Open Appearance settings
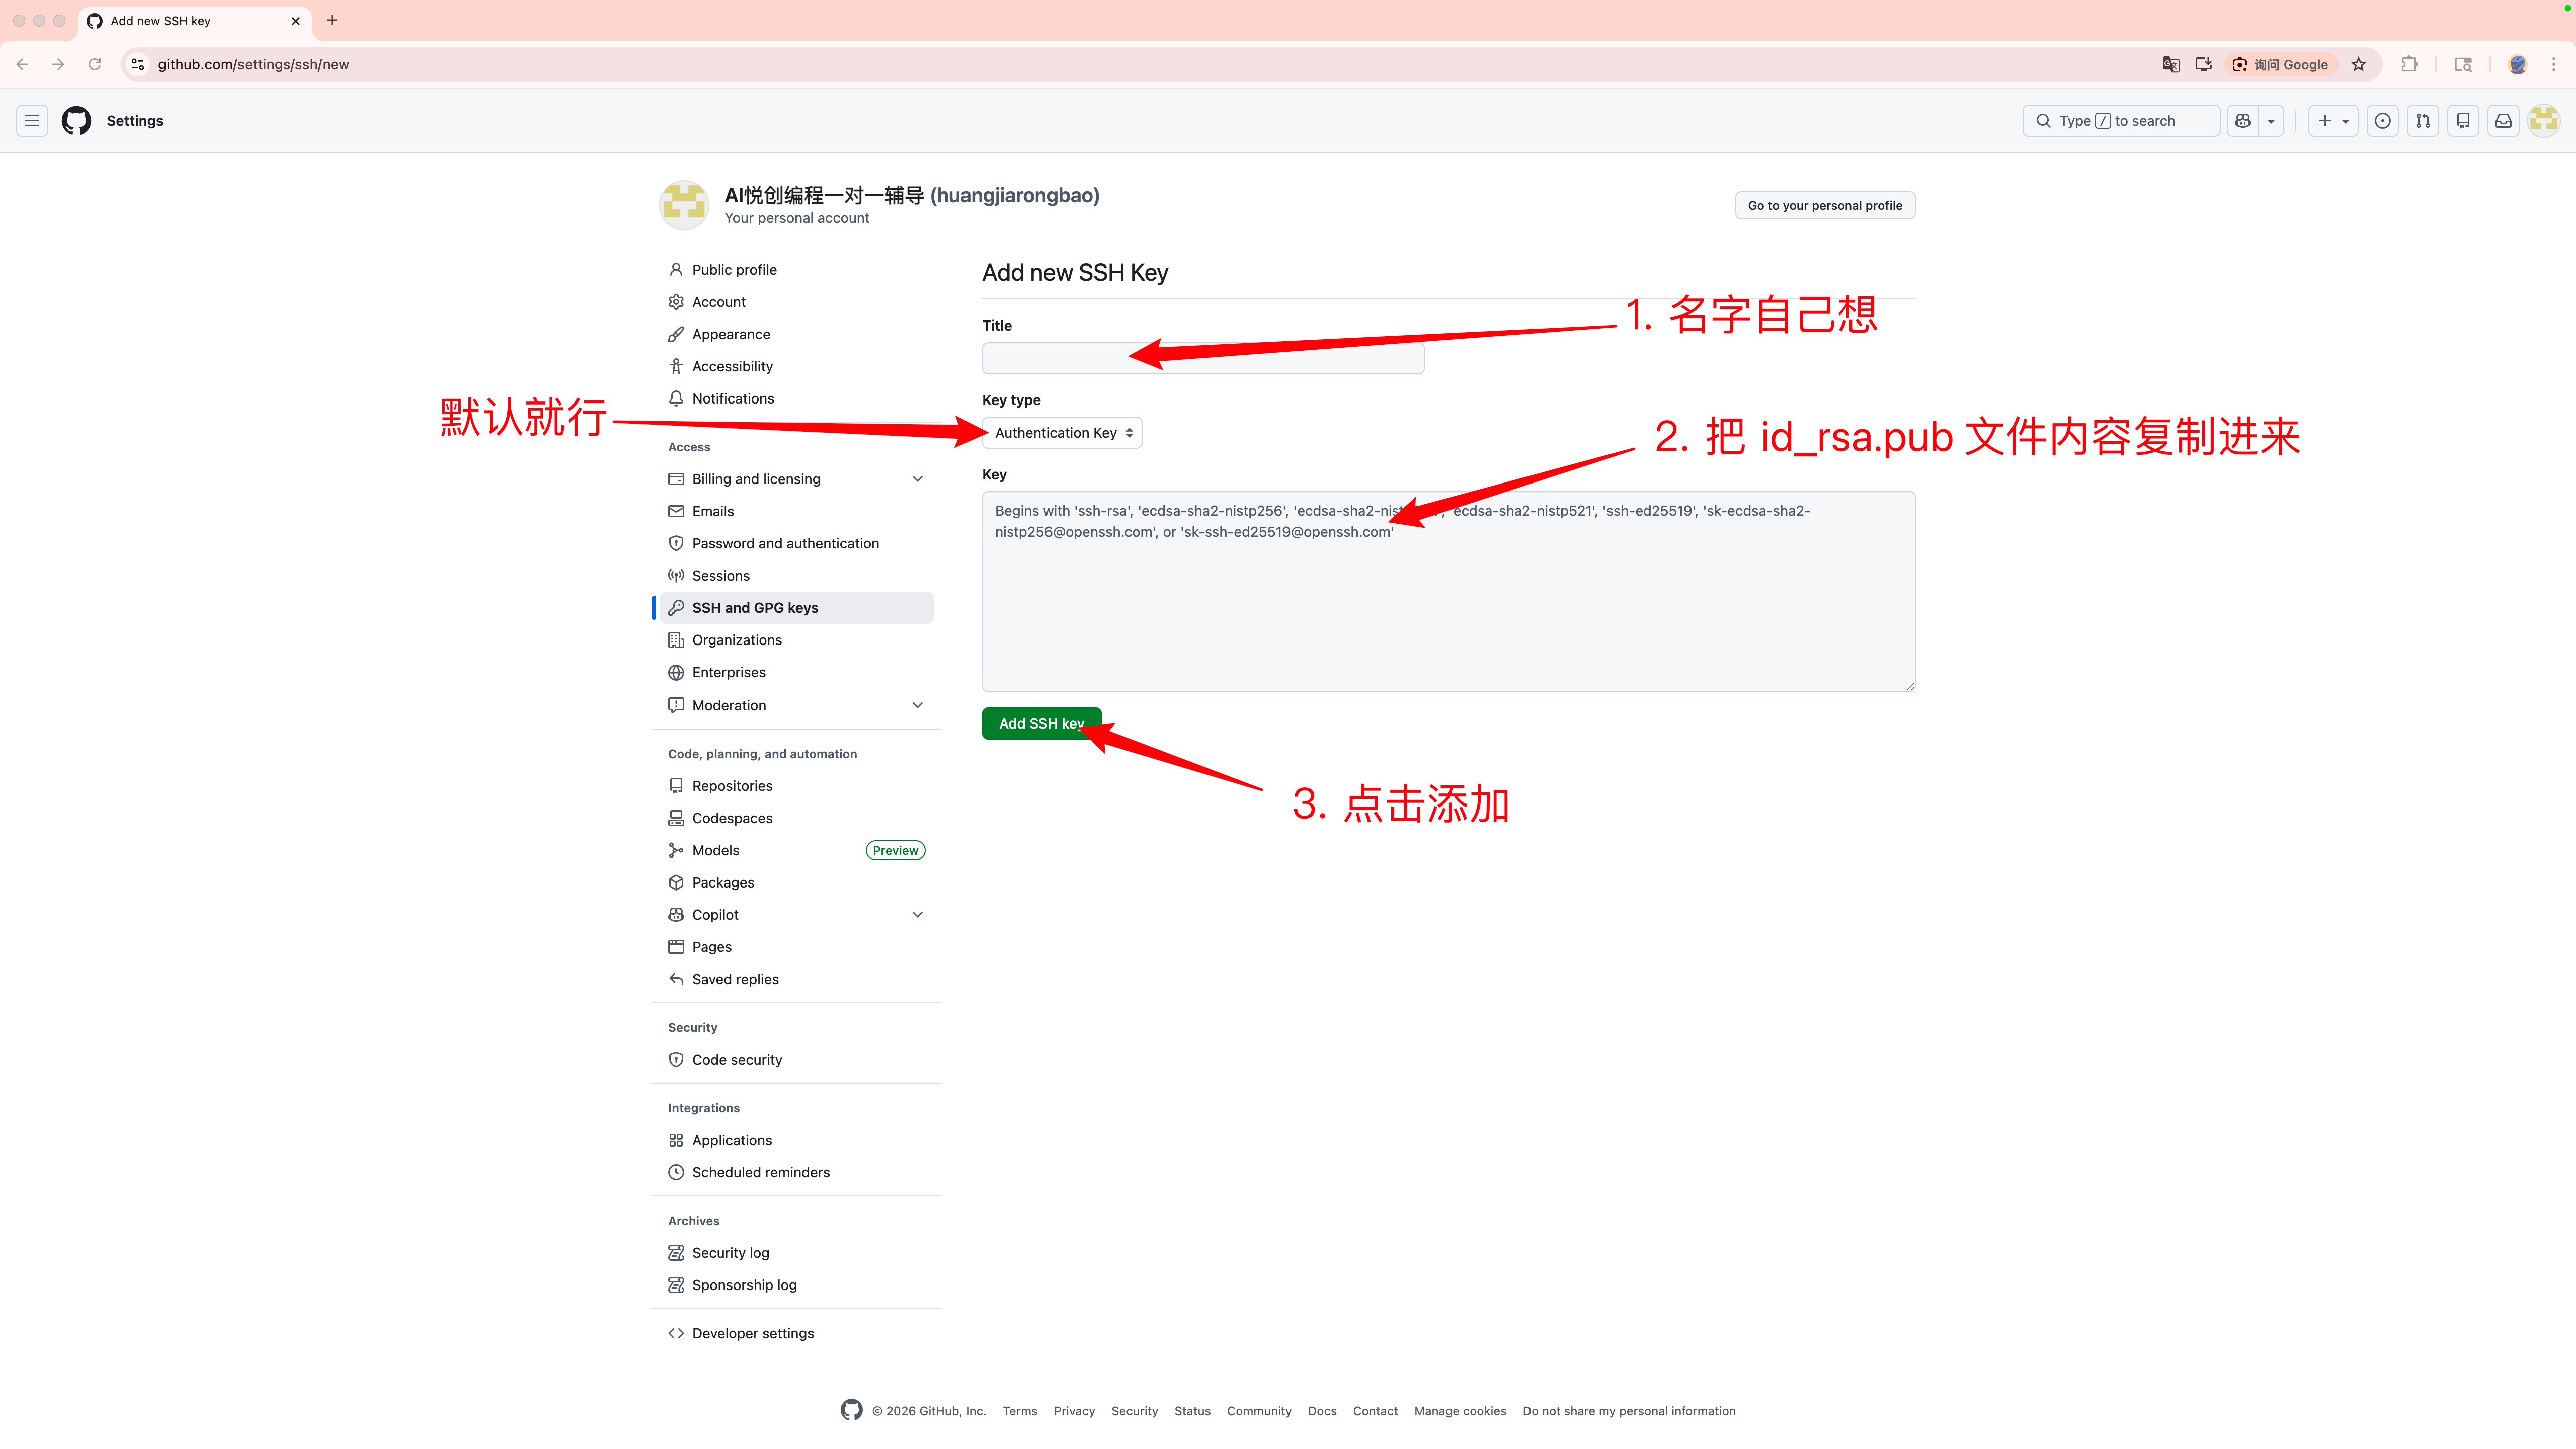This screenshot has height=1449, width=2576. click(796, 334)
